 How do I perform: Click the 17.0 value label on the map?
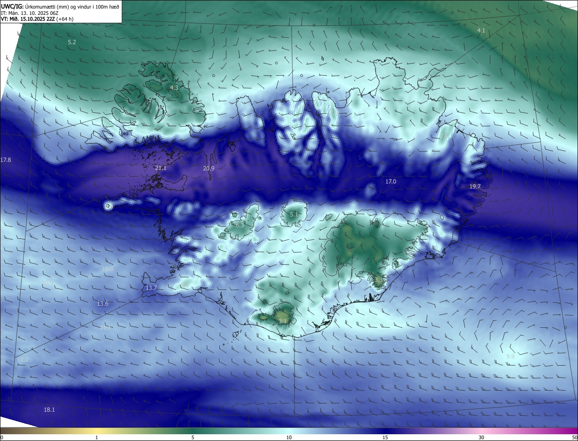tap(391, 181)
